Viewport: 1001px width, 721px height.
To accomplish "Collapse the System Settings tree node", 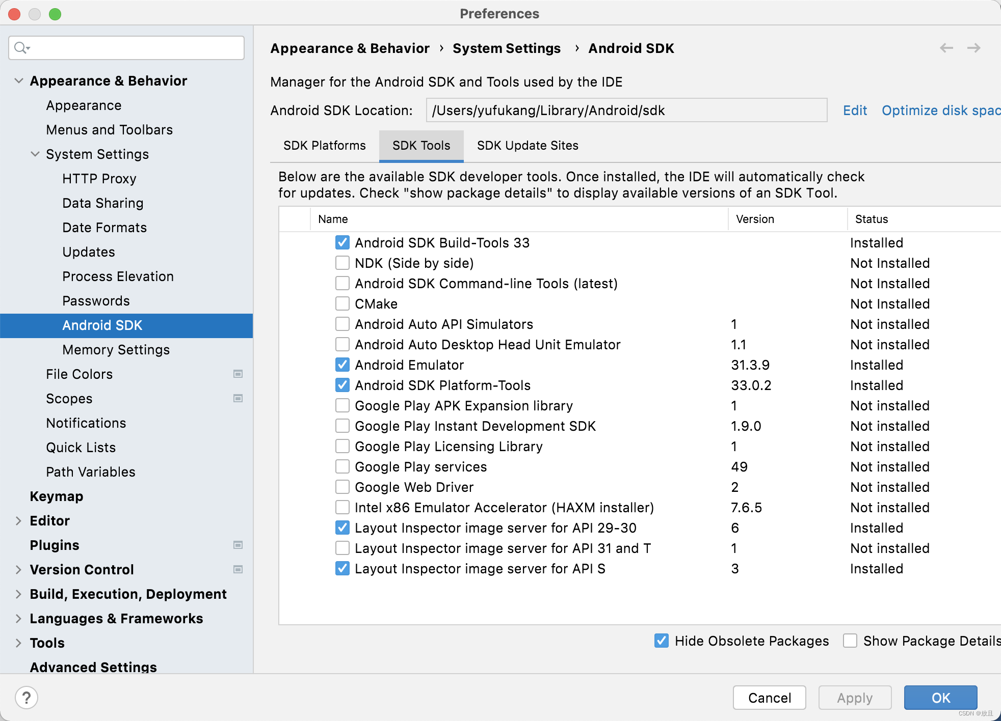I will pos(35,154).
